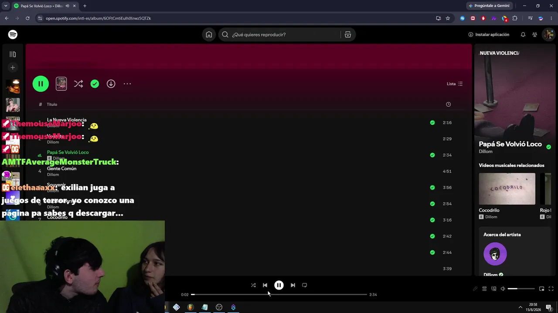
Task: Toggle saved checkmark for the 3:16 track
Action: [x=432, y=220]
